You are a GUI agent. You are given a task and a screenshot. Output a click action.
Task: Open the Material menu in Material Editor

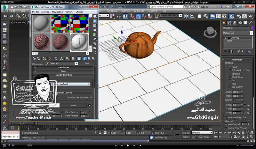click(45, 12)
